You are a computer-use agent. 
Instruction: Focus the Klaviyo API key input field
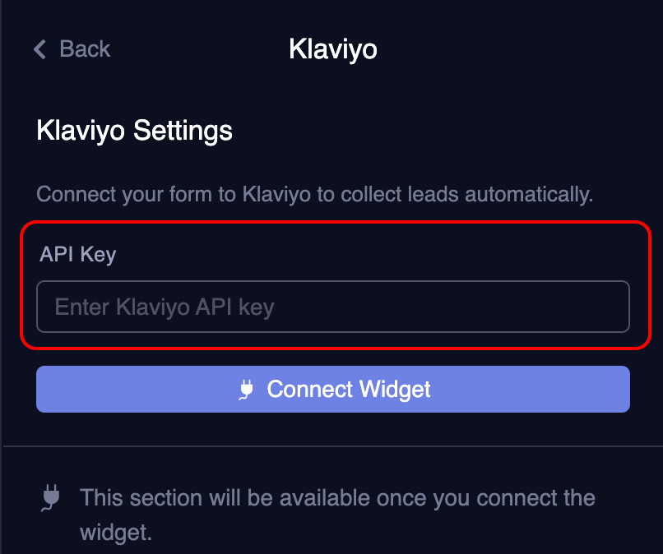(x=332, y=307)
